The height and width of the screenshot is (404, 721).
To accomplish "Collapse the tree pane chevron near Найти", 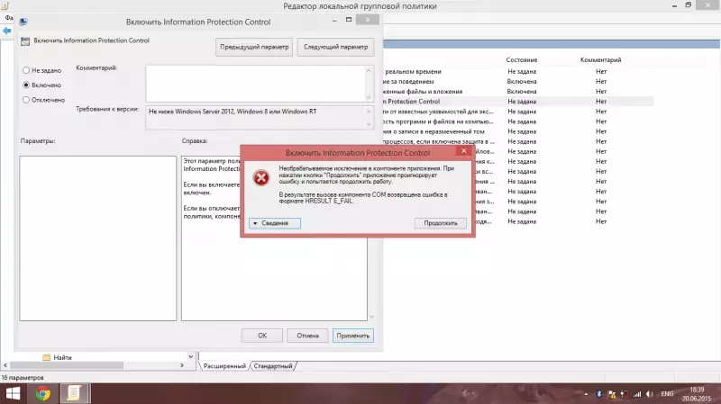I will [x=190, y=356].
